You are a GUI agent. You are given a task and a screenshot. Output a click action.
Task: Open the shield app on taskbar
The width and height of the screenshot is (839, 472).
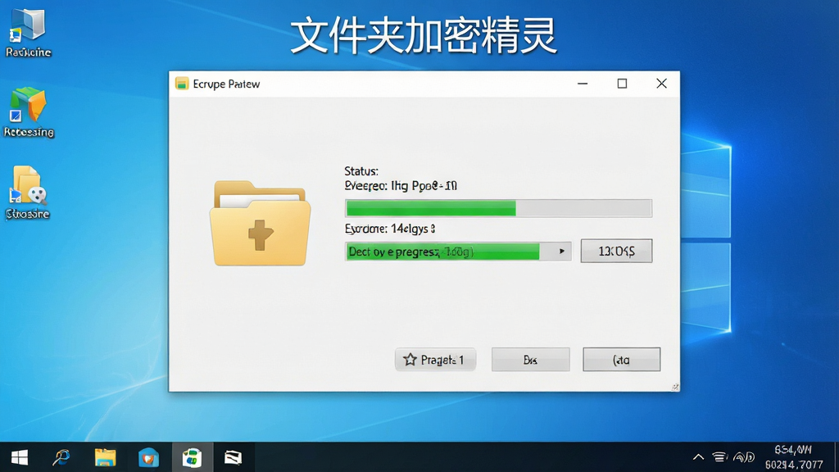[x=148, y=457]
